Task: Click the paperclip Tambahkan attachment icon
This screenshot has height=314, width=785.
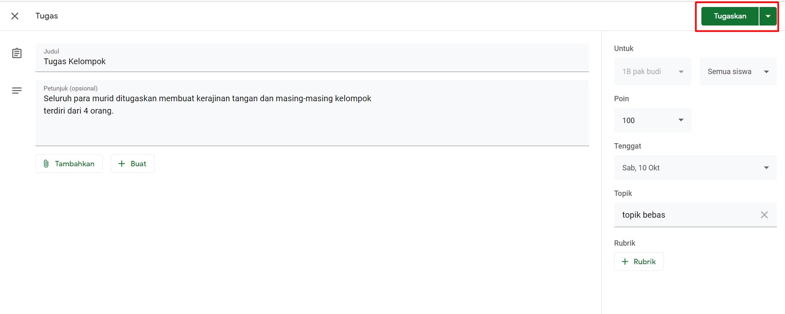Action: 47,163
